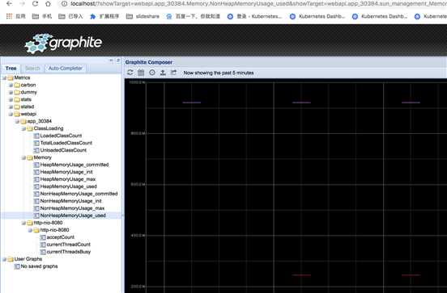Click the No saved graphs entry
This screenshot has width=447, height=293.
pos(40,266)
